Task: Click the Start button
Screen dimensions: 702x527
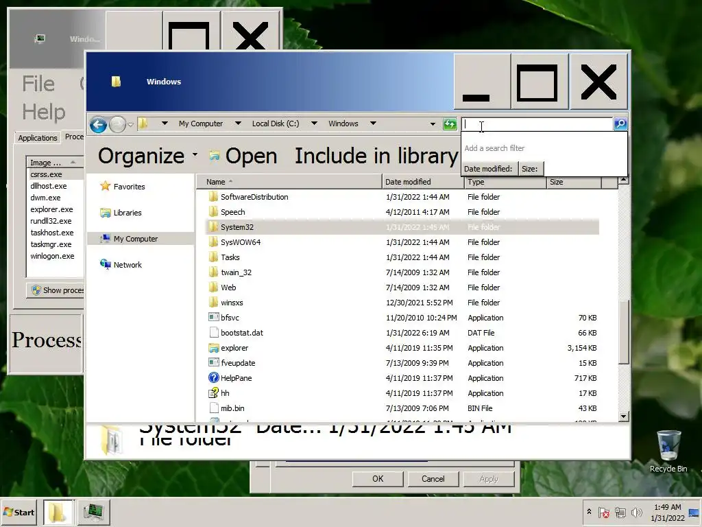Action: tap(19, 512)
